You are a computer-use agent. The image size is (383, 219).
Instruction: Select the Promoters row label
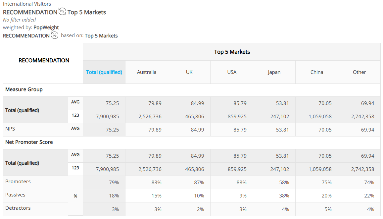click(18, 182)
